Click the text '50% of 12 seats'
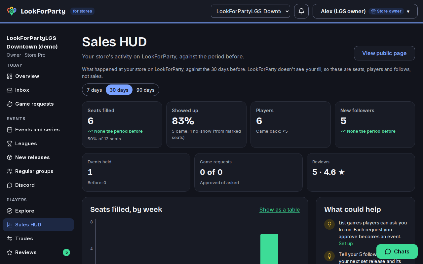Screen dimensions: 423x264 tap(104, 139)
